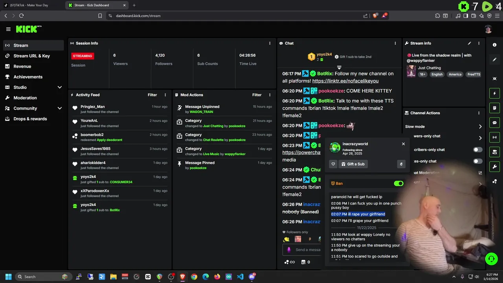Click CONSUMER34 in the gifted sub entry

point(121,182)
